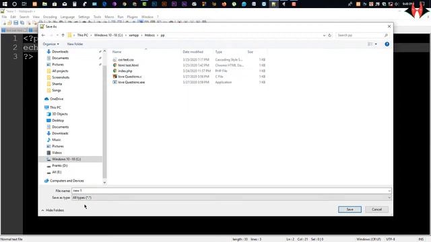
Task: Sort files by the Name column
Action: [x=117, y=52]
